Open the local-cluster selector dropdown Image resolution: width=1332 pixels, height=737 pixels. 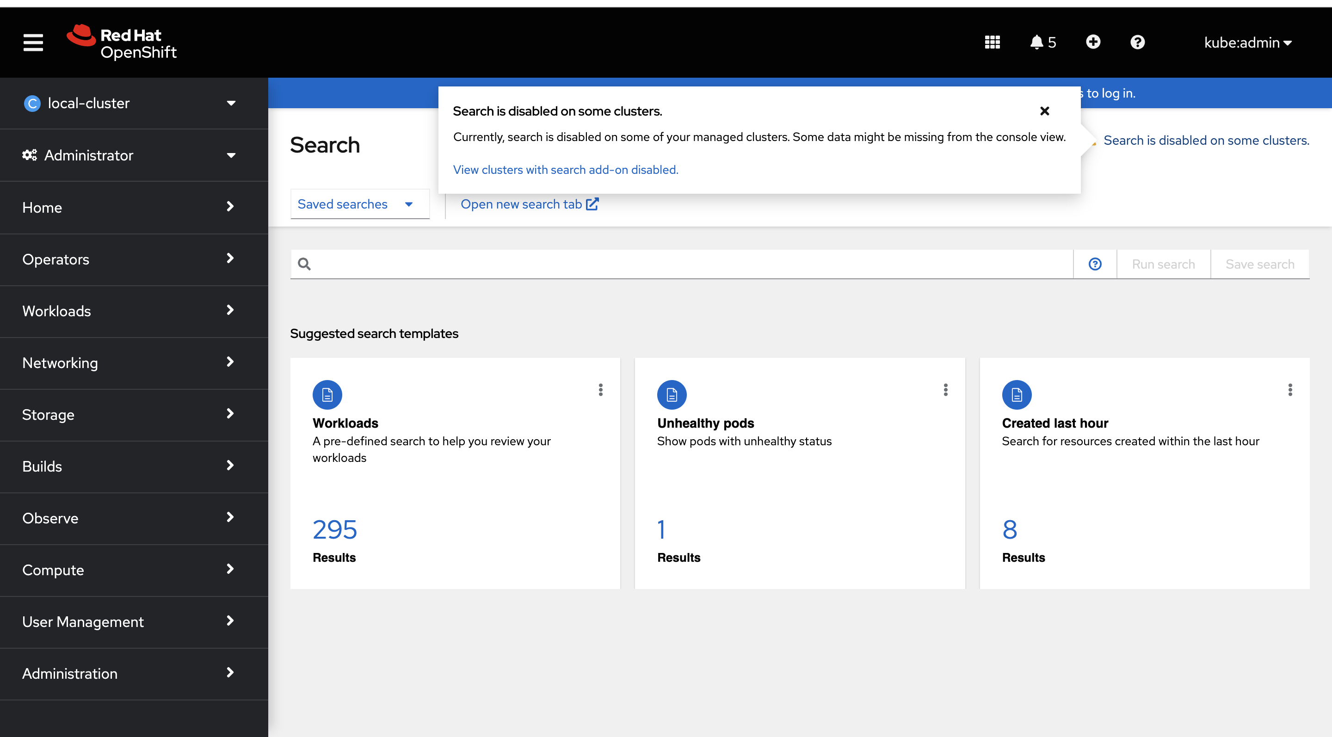click(x=129, y=104)
